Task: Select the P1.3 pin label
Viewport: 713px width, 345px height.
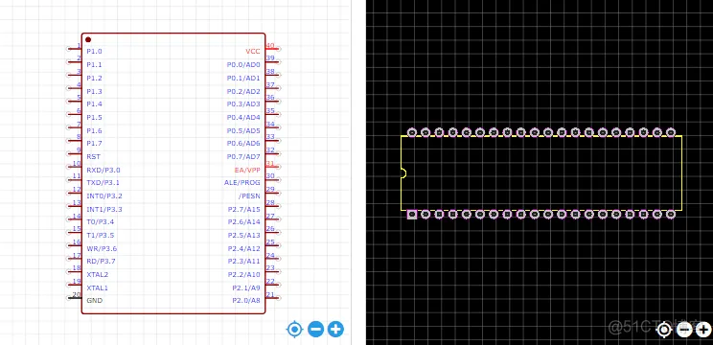Action: (94, 91)
